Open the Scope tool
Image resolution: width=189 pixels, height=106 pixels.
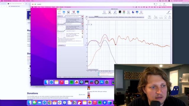pyautogui.click(x=120, y=12)
